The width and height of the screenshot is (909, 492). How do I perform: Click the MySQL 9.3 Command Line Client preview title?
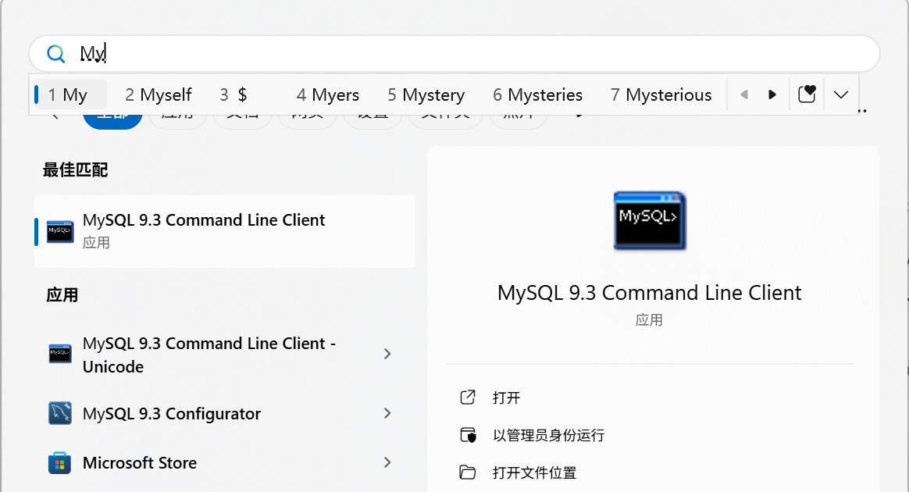coord(649,293)
